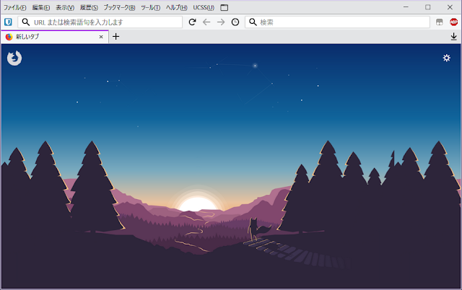Open the ファイル(F) menu

pos(15,8)
